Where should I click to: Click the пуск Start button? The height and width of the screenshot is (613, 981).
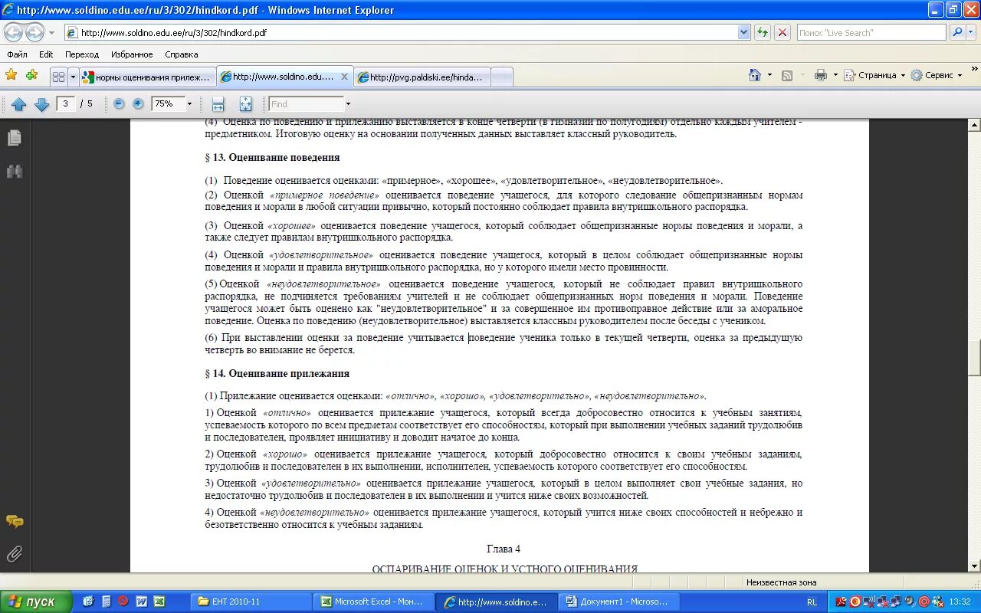[x=36, y=602]
